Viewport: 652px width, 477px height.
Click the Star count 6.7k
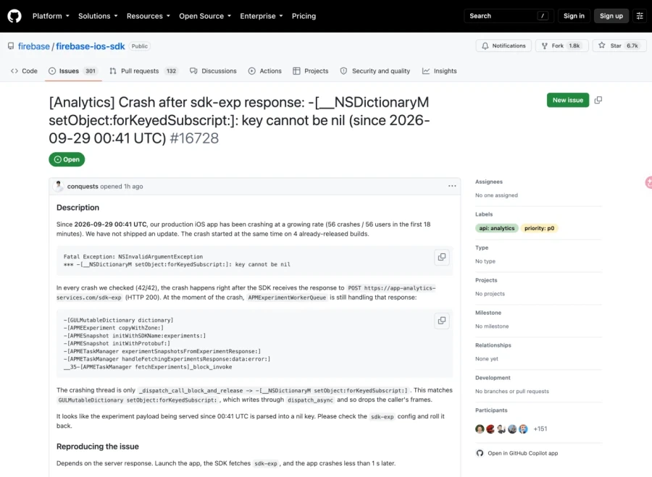tap(632, 46)
